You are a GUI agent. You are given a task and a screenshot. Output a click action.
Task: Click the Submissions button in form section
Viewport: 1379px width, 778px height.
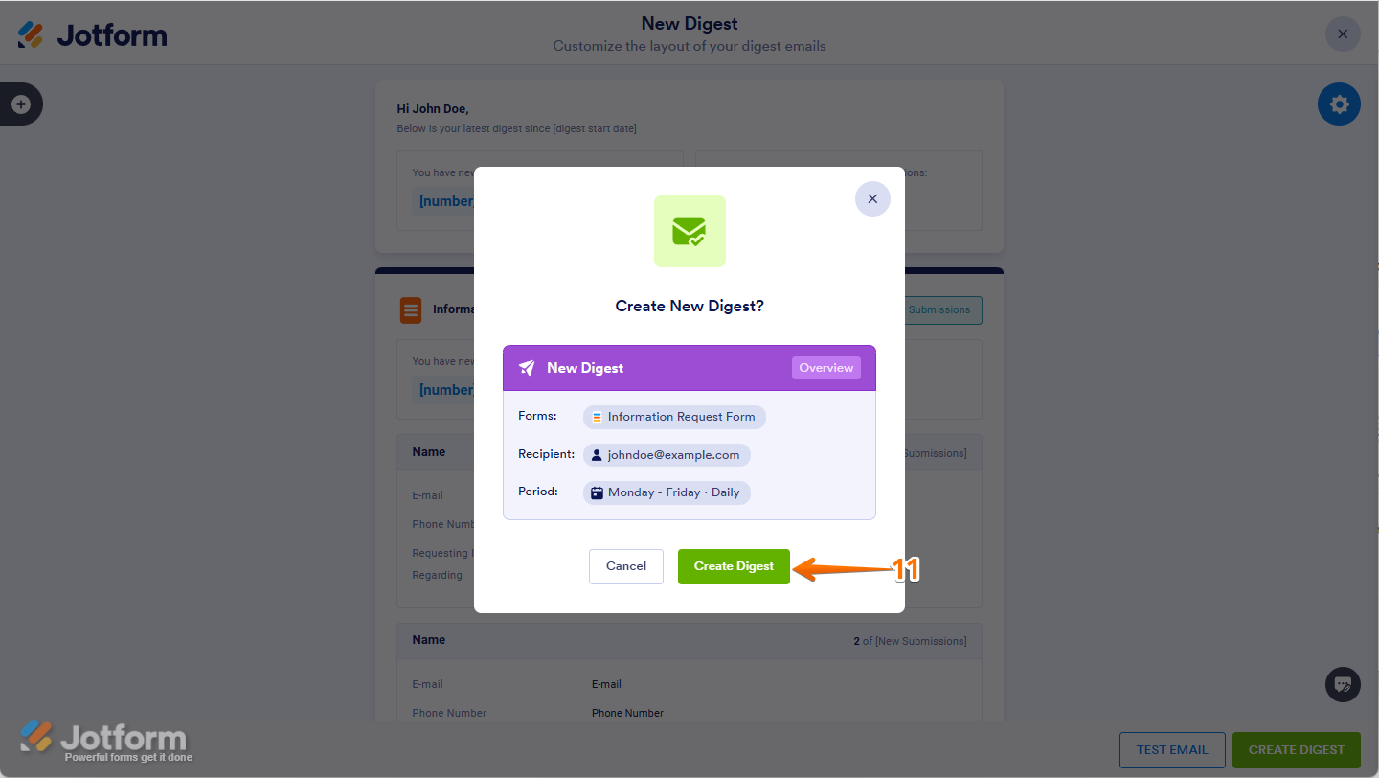click(x=939, y=309)
